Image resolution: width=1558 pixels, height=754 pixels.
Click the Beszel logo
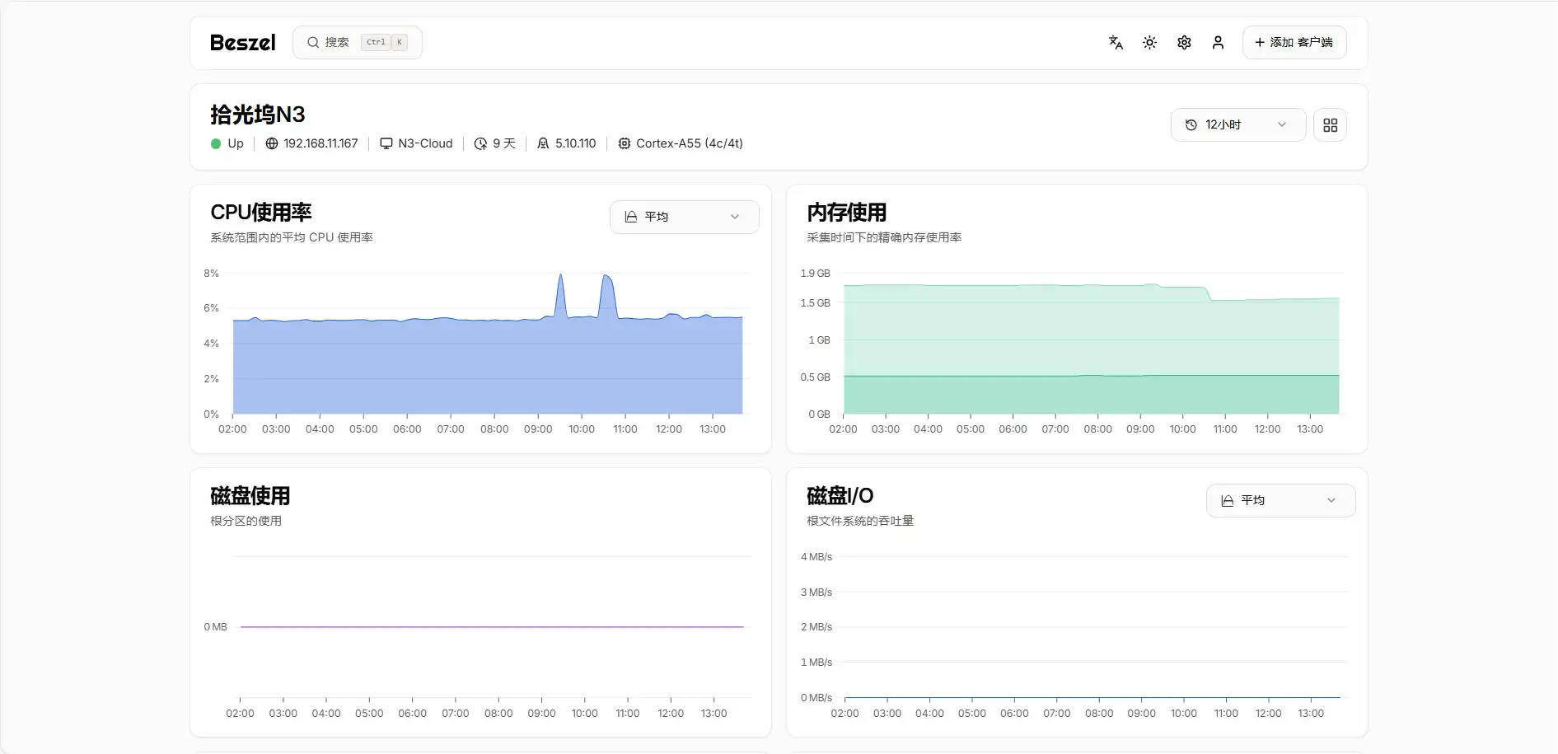coord(242,42)
